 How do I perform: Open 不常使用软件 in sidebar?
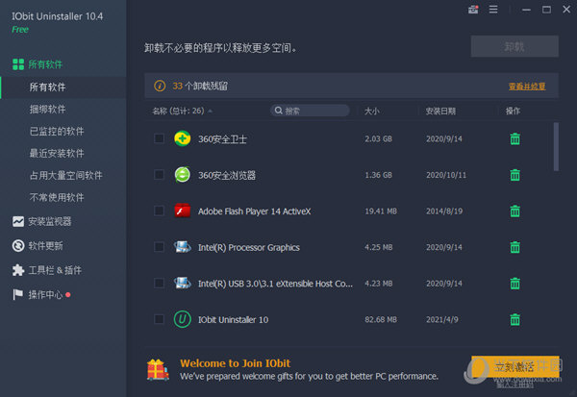coord(57,198)
